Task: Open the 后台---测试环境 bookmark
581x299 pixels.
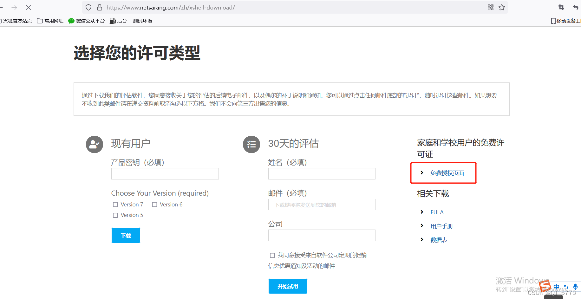Action: click(x=131, y=21)
